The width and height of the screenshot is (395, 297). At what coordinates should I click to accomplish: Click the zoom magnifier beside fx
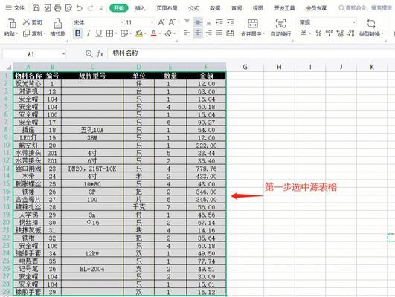click(x=89, y=53)
